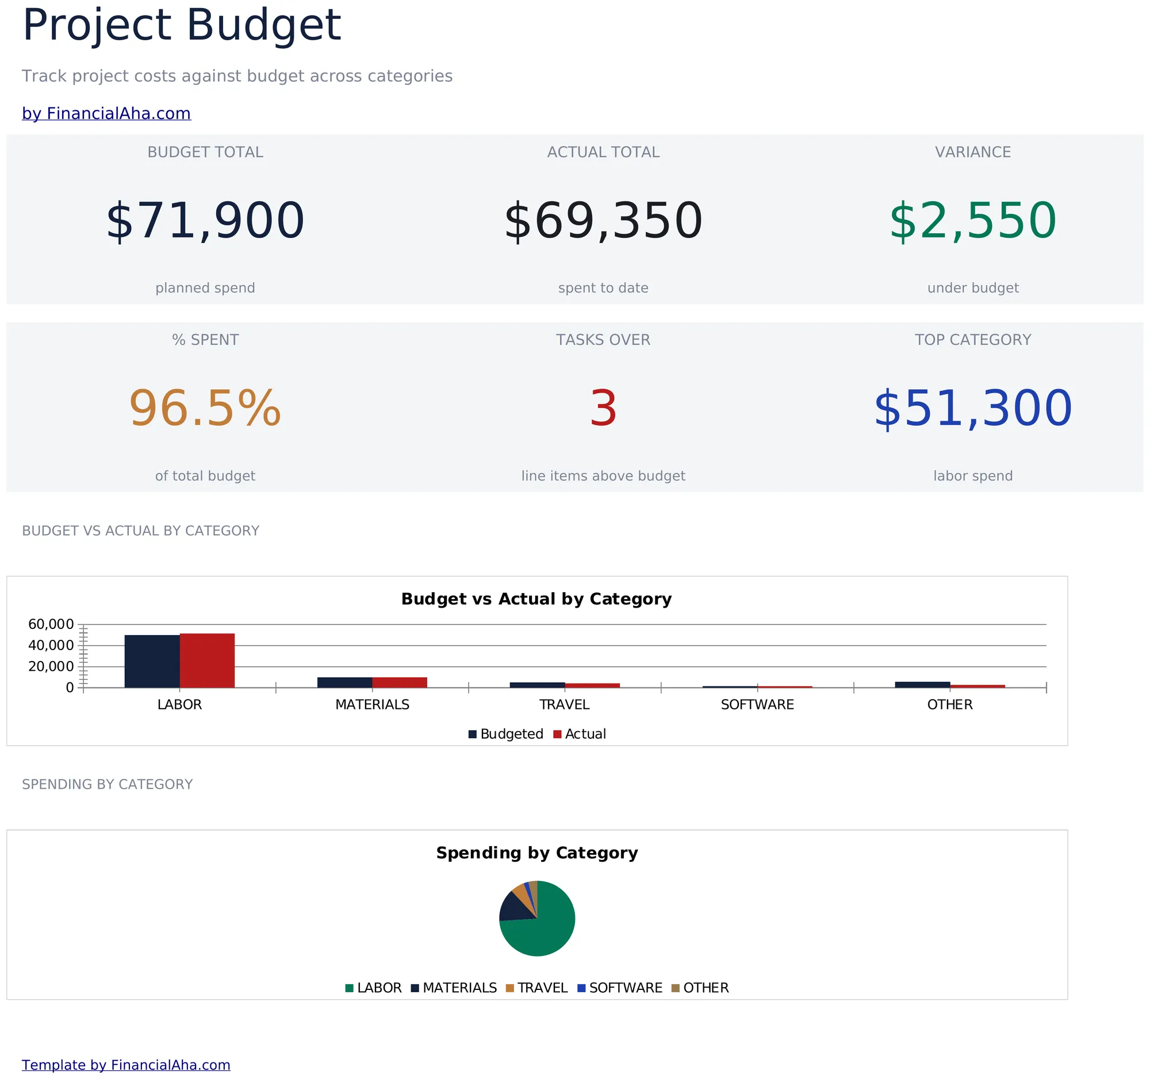Click BUDGET VS ACTUAL BY CATEGORY section heading
The height and width of the screenshot is (1079, 1150).
pos(140,531)
